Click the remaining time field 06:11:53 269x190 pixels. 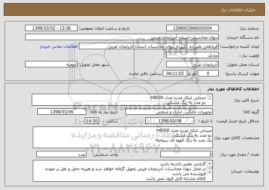tap(175, 74)
